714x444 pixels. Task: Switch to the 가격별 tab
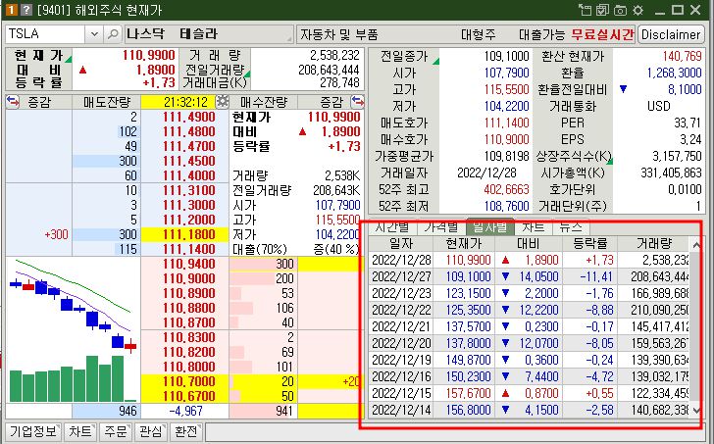click(x=440, y=226)
